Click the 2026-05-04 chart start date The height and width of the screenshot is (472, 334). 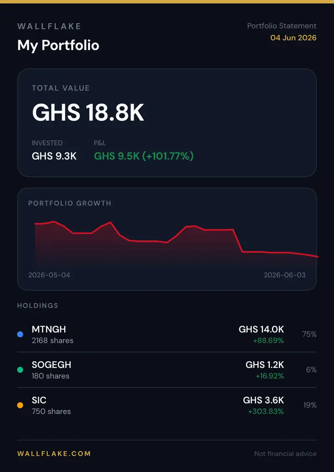[49, 275]
